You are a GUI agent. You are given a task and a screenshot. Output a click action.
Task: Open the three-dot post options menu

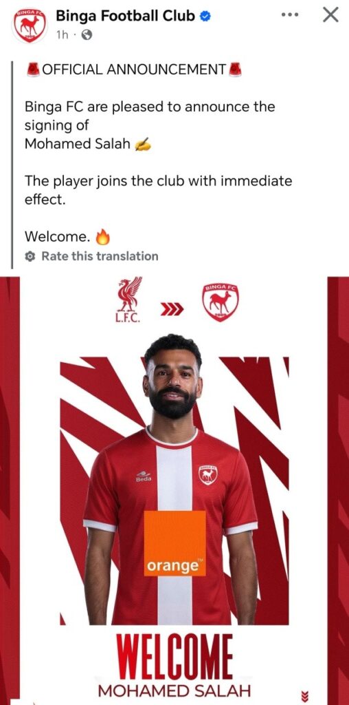click(x=290, y=15)
